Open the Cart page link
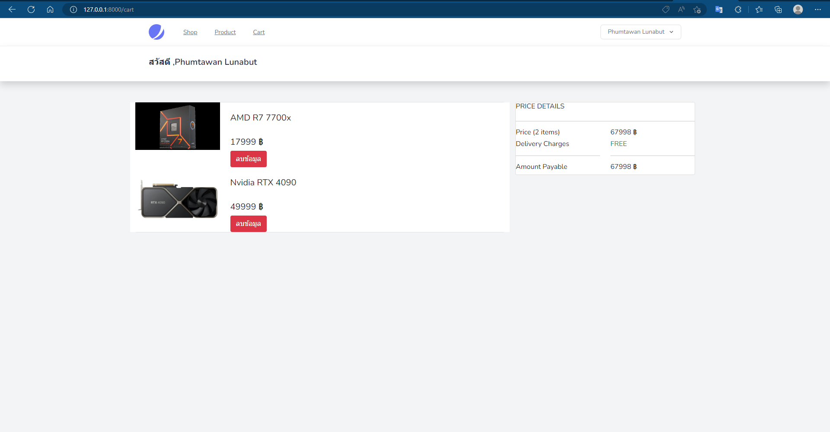 pos(259,32)
